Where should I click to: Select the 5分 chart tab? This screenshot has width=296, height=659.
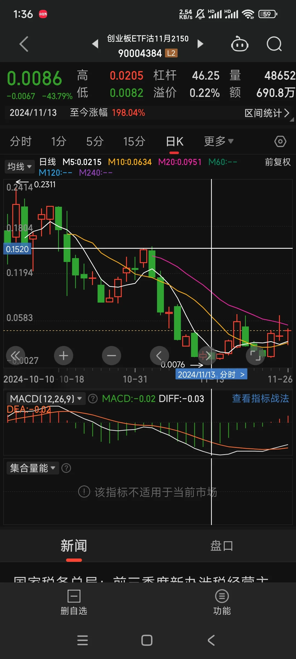point(95,141)
